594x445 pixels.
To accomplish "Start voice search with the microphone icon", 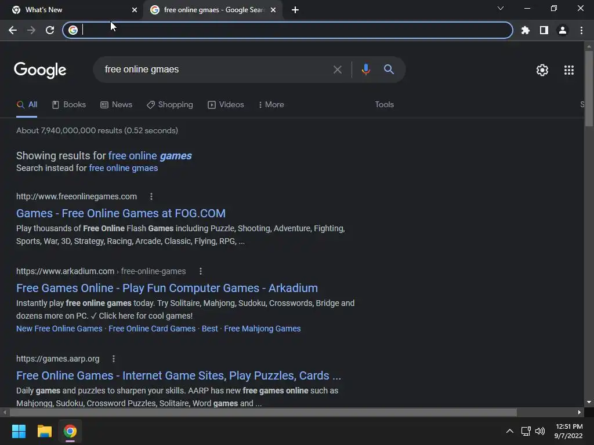I will tap(365, 70).
